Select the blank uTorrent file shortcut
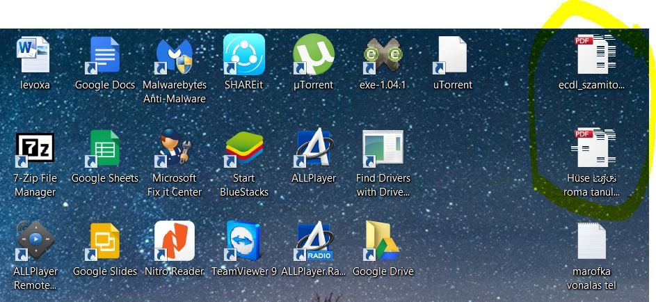Viewport: 656px width, 302px height. click(x=451, y=55)
